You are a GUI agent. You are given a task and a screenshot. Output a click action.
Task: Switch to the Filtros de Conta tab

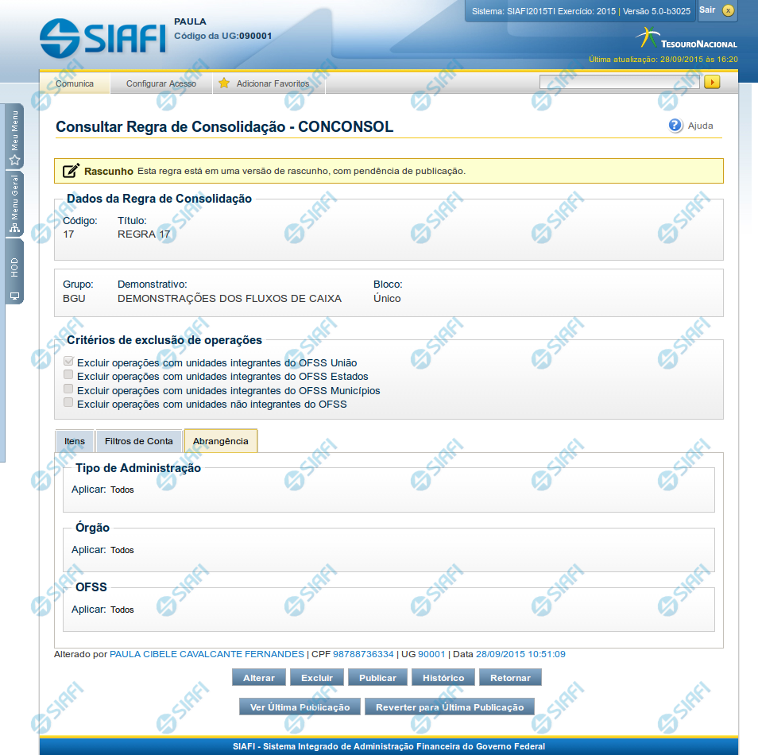tap(139, 441)
